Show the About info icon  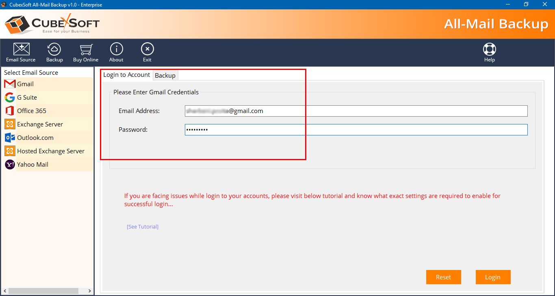116,50
